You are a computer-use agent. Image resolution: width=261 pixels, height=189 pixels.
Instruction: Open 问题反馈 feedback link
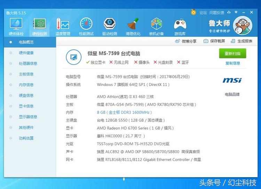[x=216, y=13]
